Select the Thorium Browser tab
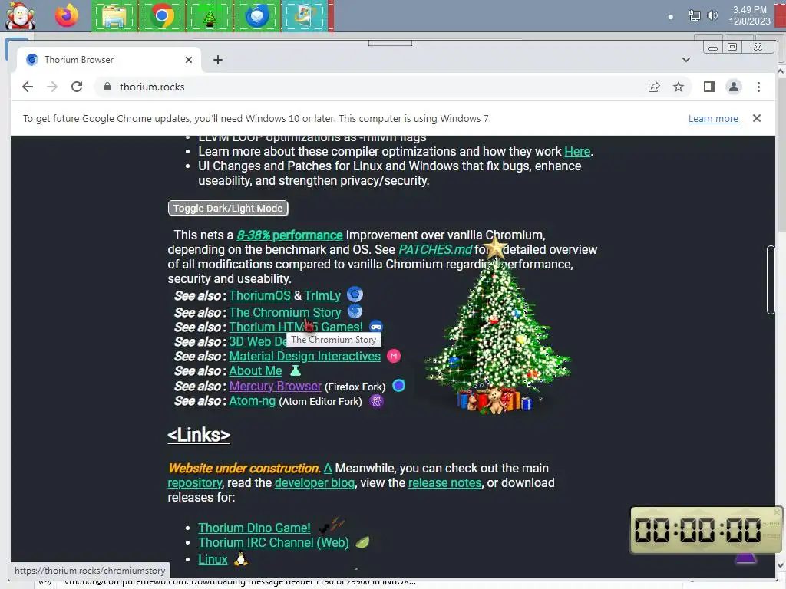The width and height of the screenshot is (786, 589). pos(108,60)
